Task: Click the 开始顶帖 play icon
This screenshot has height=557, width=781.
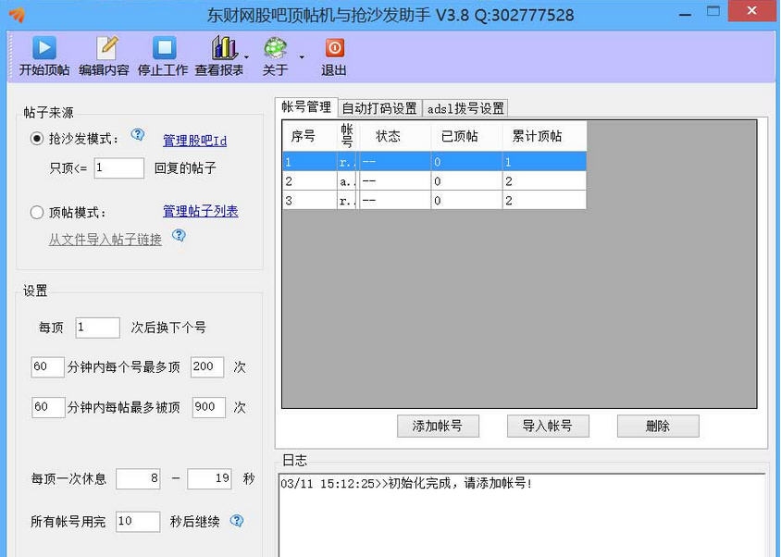Action: click(44, 48)
